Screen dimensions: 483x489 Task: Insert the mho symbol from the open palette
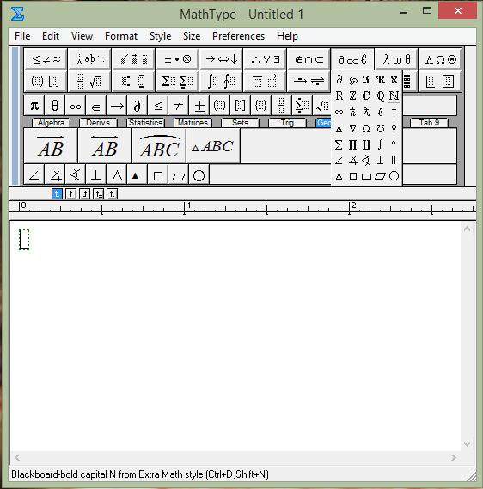pyautogui.click(x=380, y=128)
